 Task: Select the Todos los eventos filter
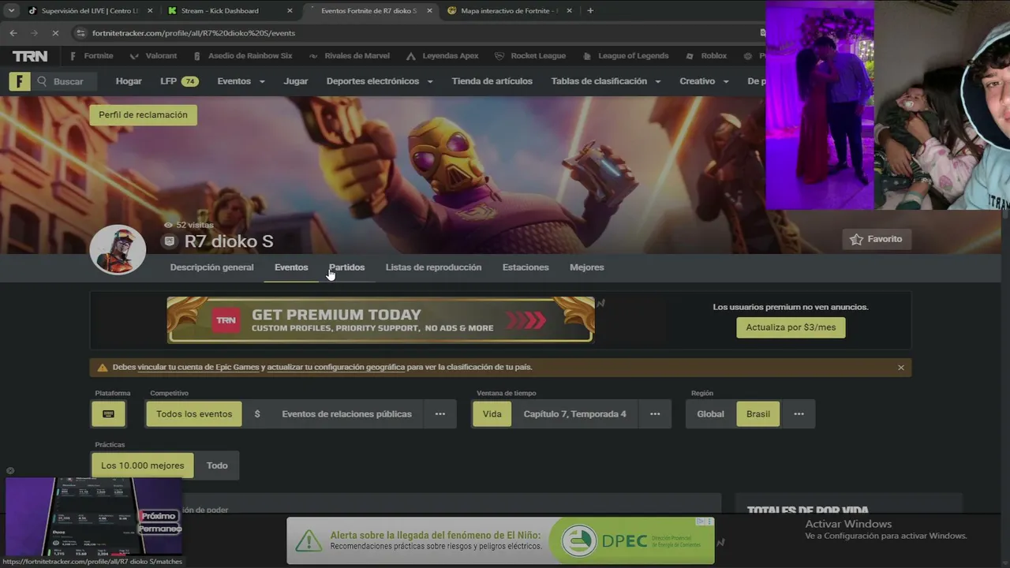coord(194,414)
